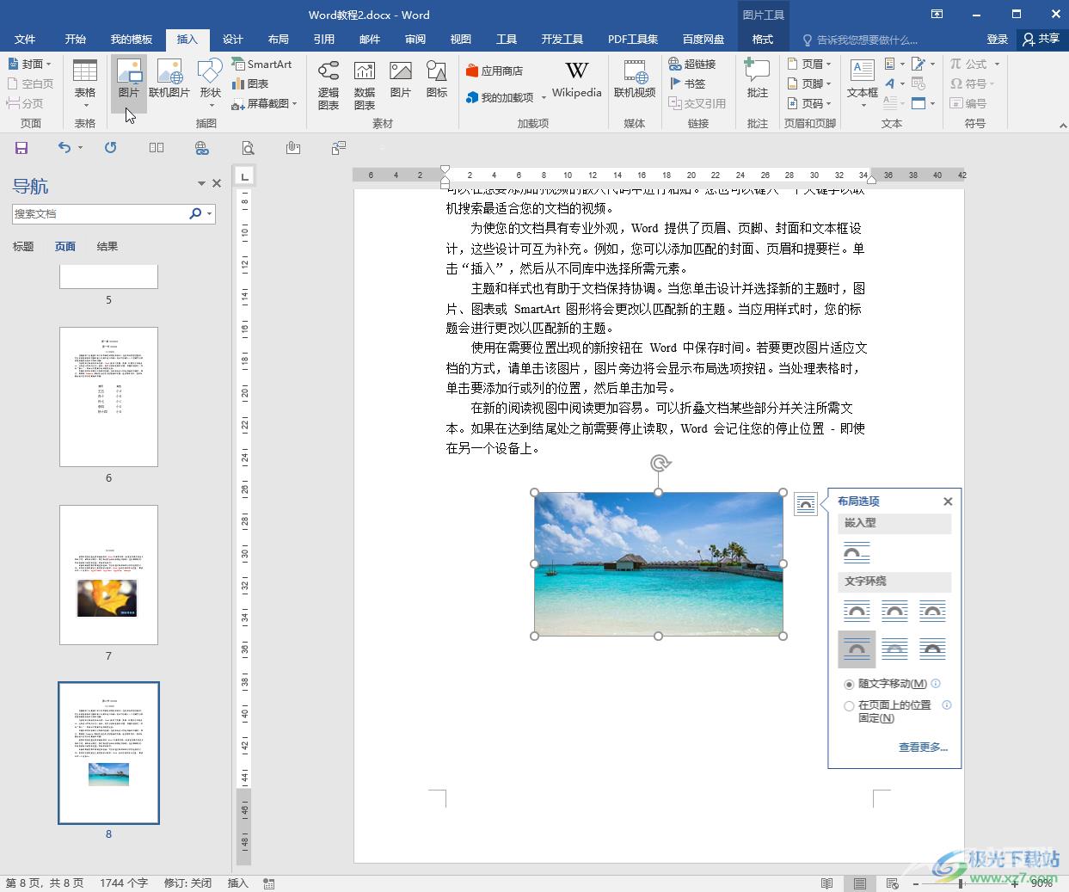Click the 结果 results tab in navigation pane
1069x892 pixels.
pyautogui.click(x=108, y=247)
